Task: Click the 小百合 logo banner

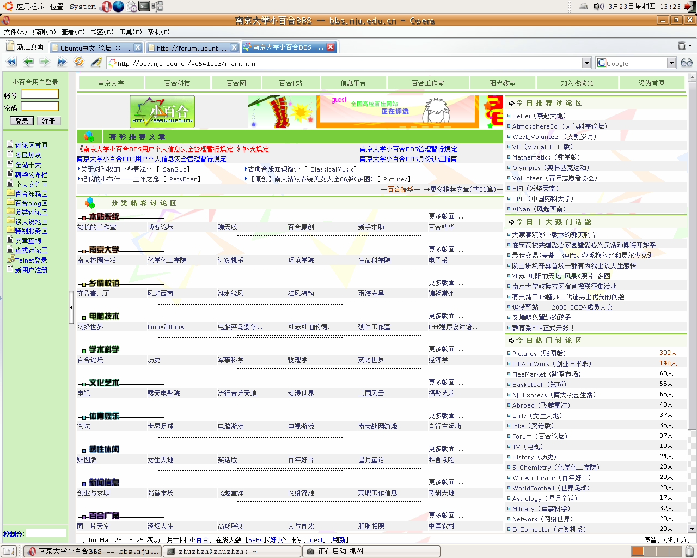Action: pyautogui.click(x=162, y=112)
